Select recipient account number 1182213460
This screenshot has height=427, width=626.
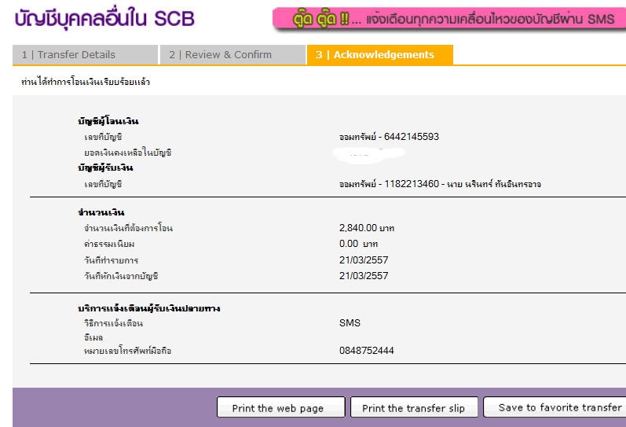tap(412, 184)
